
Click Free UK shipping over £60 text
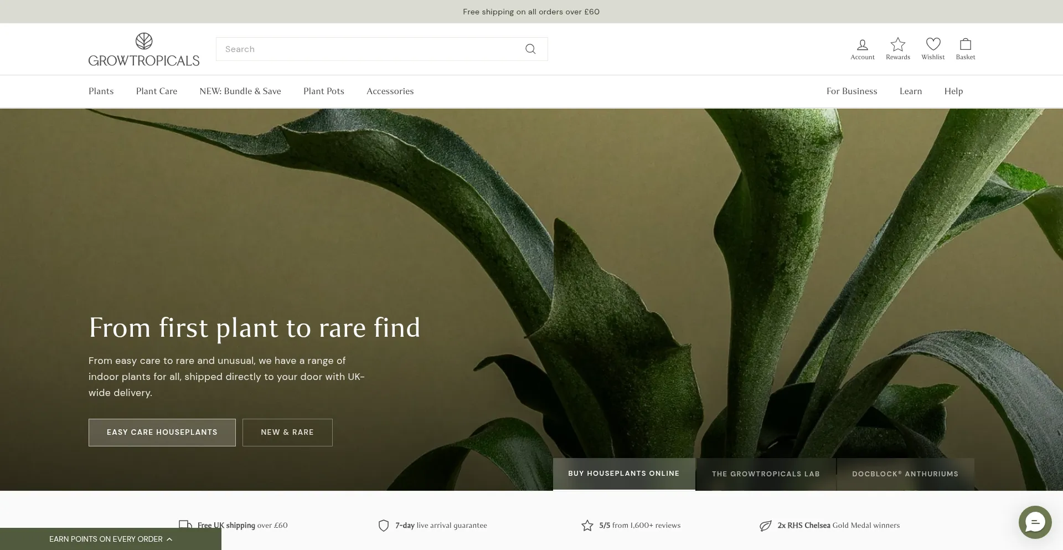click(242, 526)
